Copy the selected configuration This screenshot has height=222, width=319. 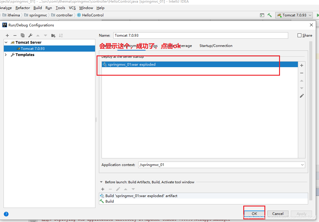(x=23, y=35)
